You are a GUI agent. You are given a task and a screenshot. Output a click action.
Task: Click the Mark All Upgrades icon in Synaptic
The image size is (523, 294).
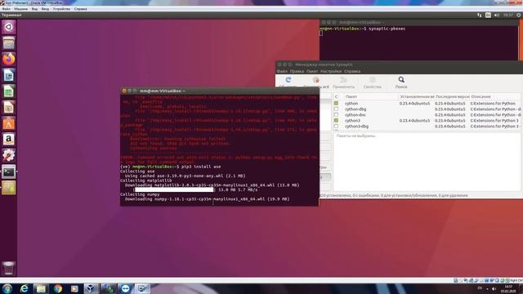tap(316, 80)
